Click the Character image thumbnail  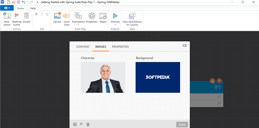coord(103,77)
